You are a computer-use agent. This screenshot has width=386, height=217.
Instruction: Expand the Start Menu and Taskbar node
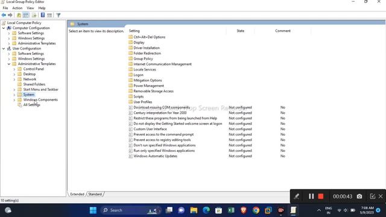14,90
